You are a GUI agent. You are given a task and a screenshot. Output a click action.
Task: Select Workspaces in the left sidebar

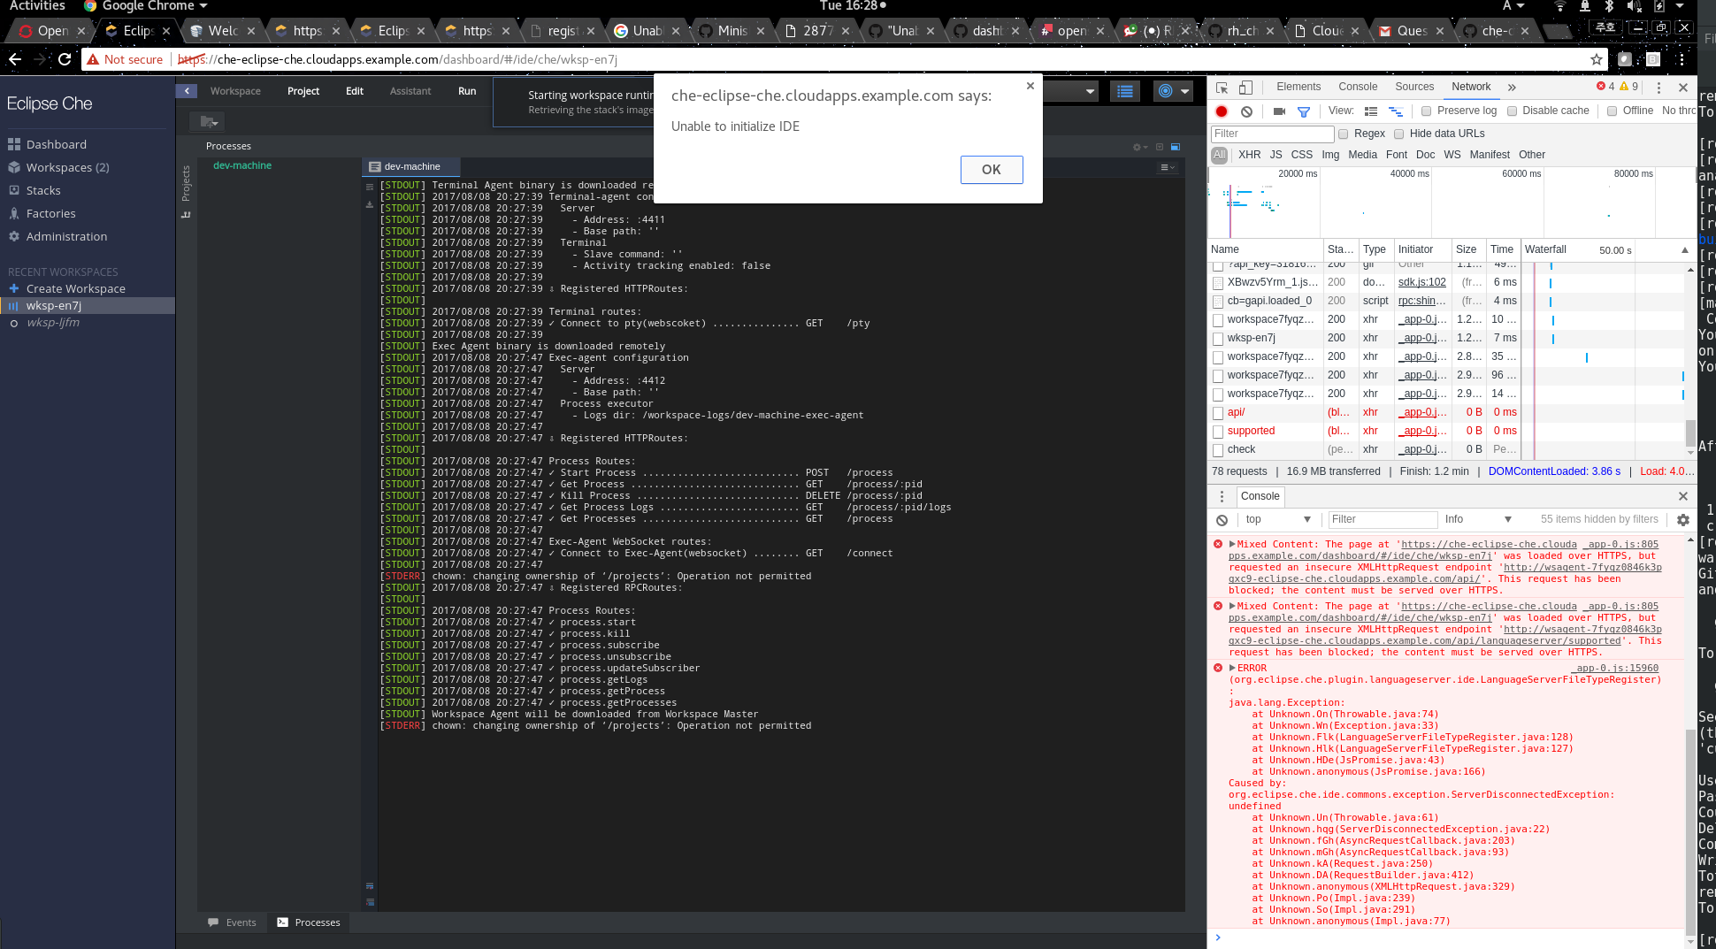(x=66, y=167)
